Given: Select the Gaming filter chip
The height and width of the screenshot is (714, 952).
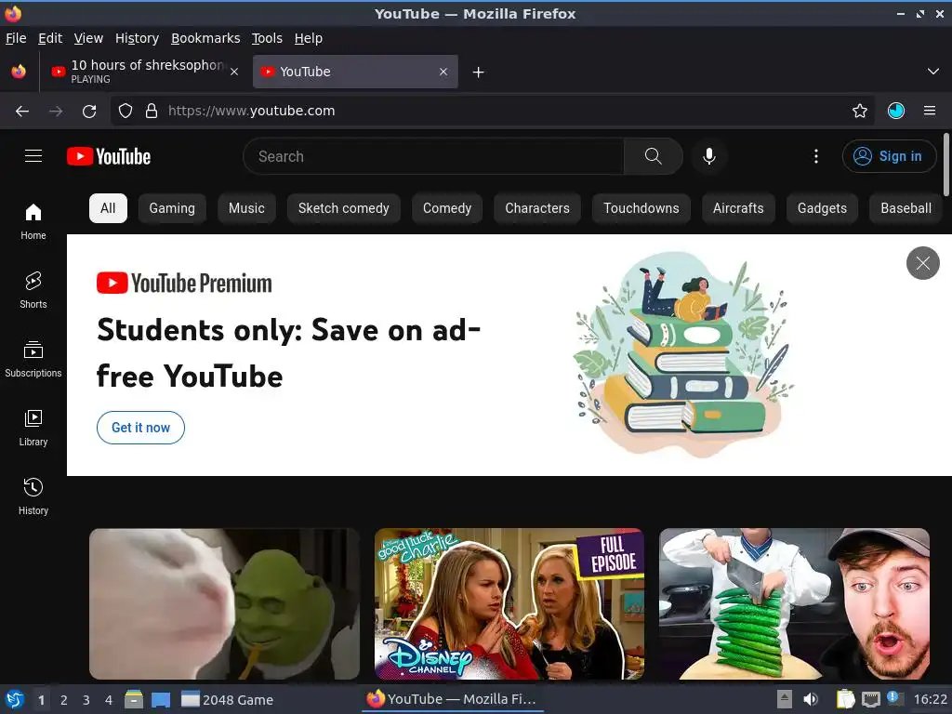Looking at the screenshot, I should pos(172,208).
